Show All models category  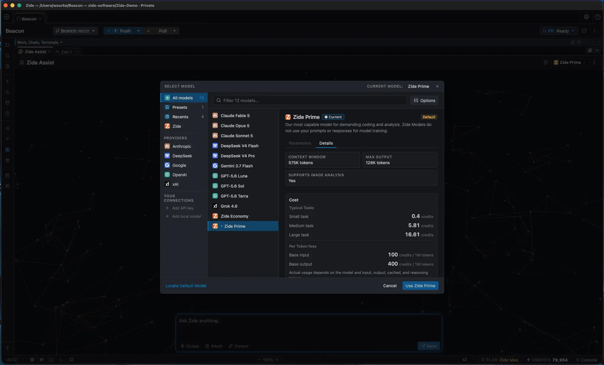coord(184,98)
